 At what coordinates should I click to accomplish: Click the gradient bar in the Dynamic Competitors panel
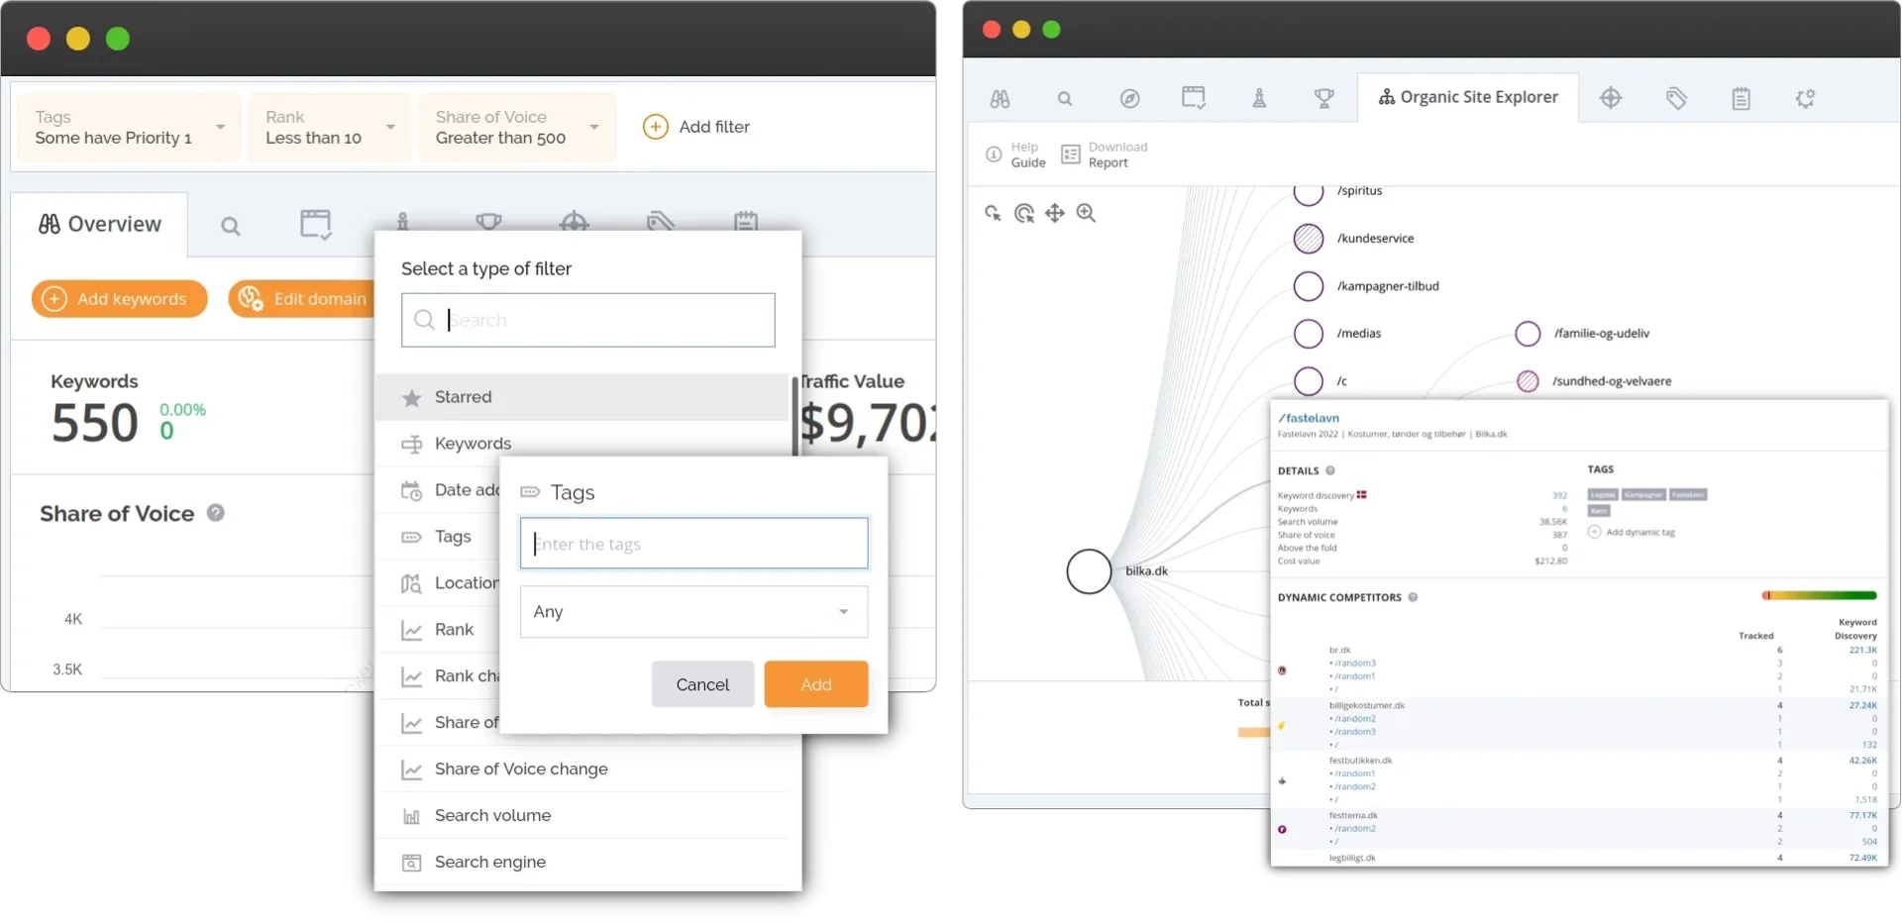click(x=1818, y=595)
